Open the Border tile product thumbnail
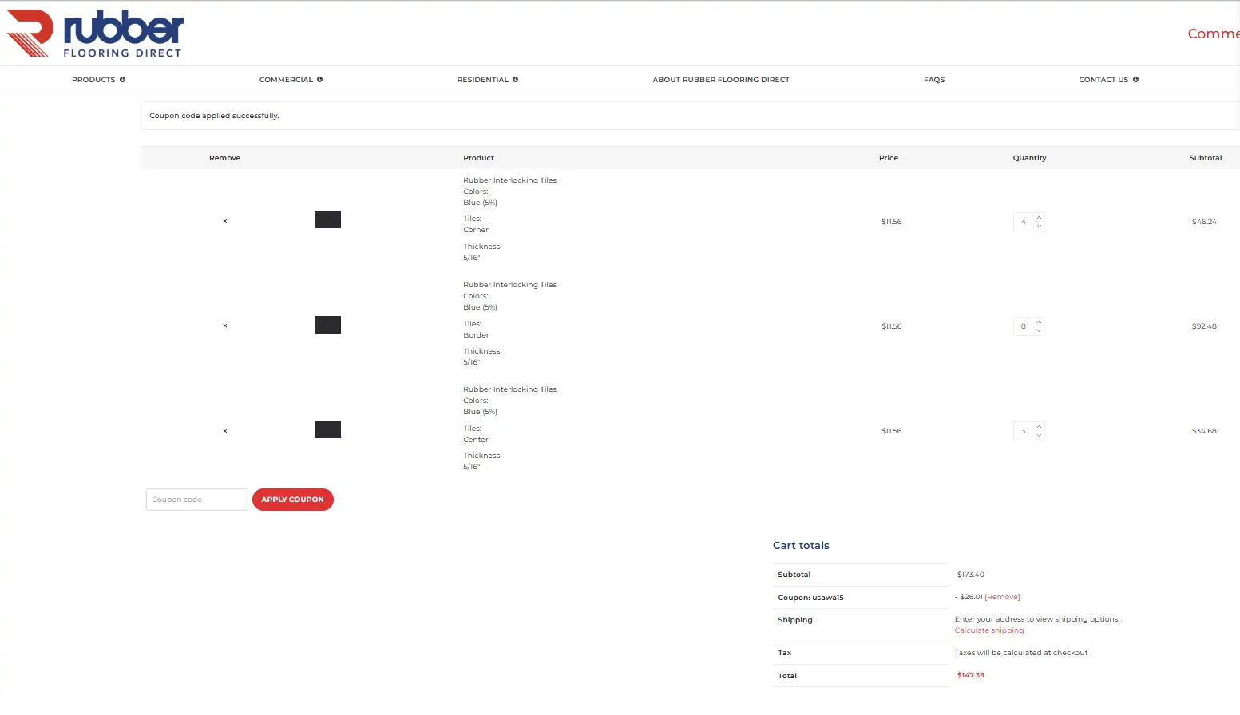The height and width of the screenshot is (715, 1240). (327, 325)
